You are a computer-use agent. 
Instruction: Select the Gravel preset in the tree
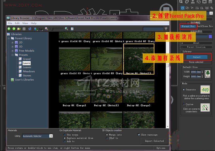click(27, 59)
